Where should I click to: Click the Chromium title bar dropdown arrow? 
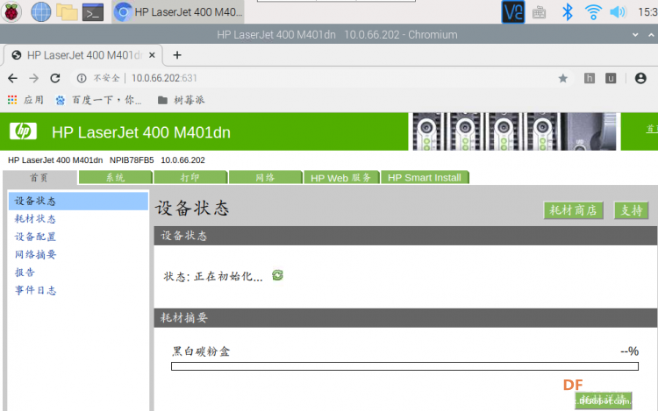[x=635, y=35]
